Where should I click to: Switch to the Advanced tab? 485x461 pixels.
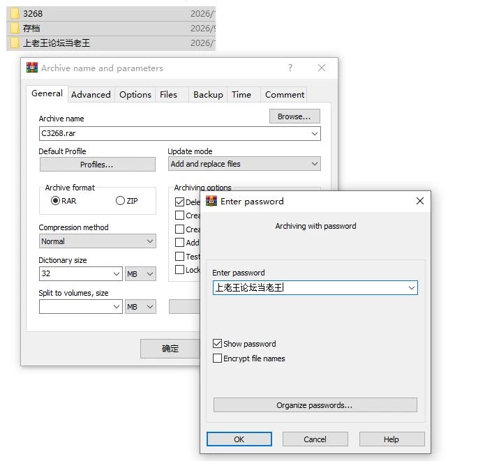pyautogui.click(x=91, y=95)
